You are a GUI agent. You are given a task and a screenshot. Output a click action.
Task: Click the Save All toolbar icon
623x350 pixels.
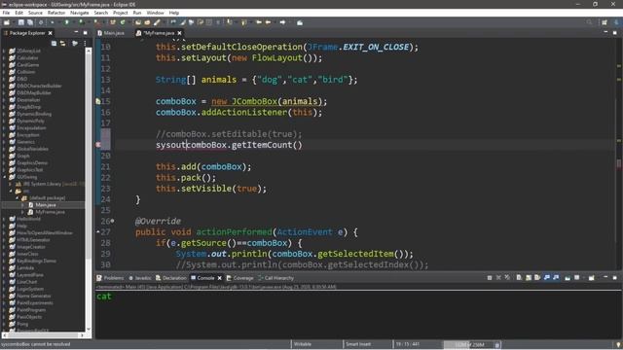click(x=30, y=22)
